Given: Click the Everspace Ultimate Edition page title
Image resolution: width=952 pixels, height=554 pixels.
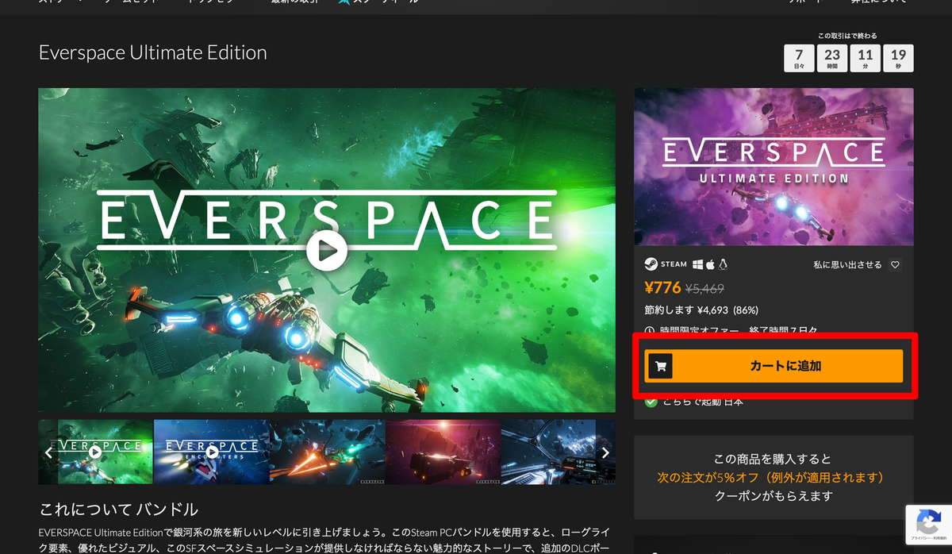Looking at the screenshot, I should tap(153, 53).
